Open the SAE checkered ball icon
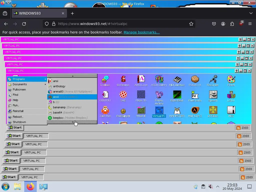This screenshot has width=256, height=192. coord(123,96)
